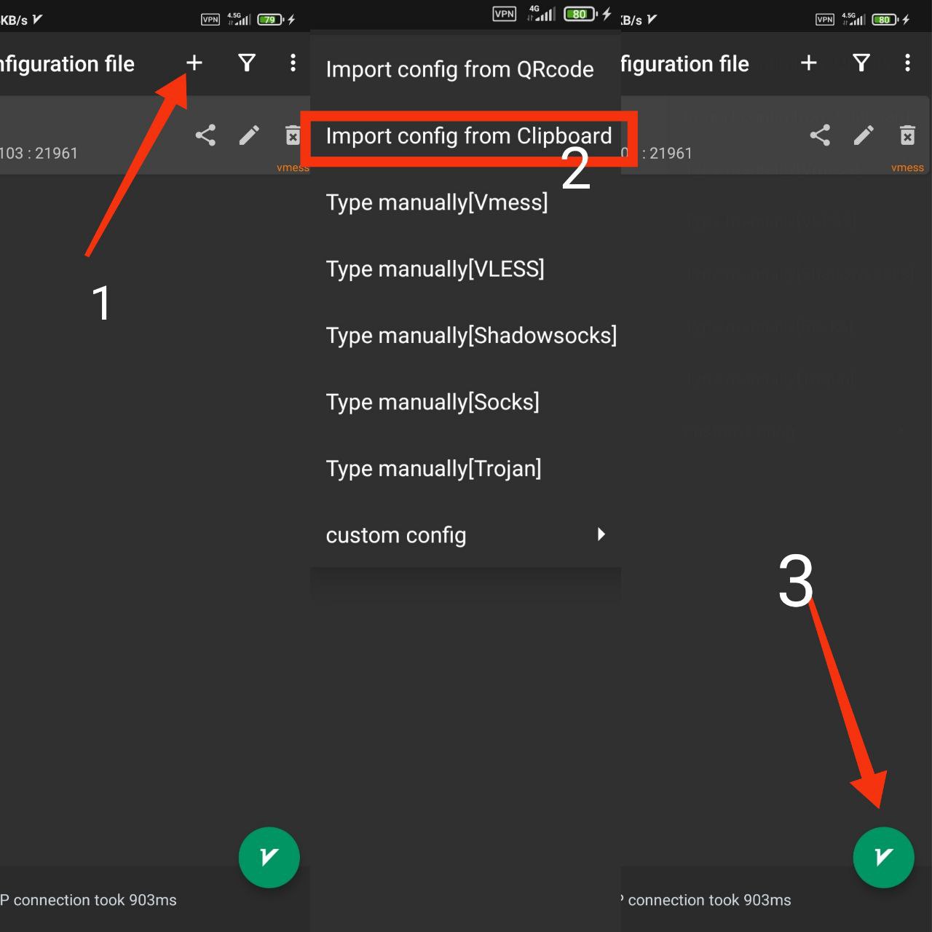
Task: Tap the plus add-config icon in left screen
Action: click(194, 63)
